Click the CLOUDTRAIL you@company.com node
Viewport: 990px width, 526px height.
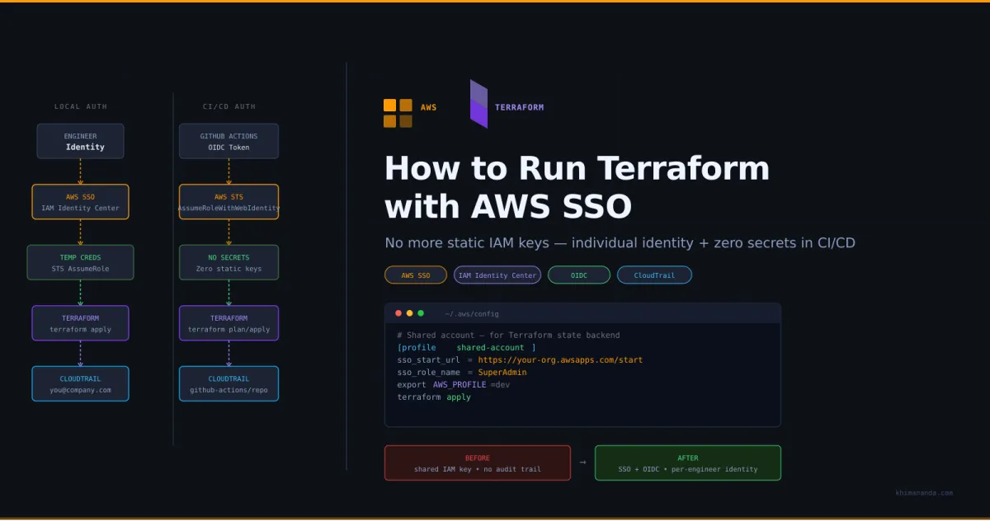point(80,383)
